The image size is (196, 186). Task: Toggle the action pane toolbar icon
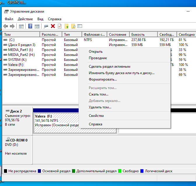[x=37, y=26]
